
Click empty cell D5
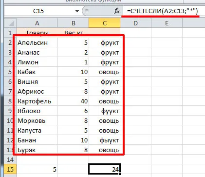[x=136, y=72]
